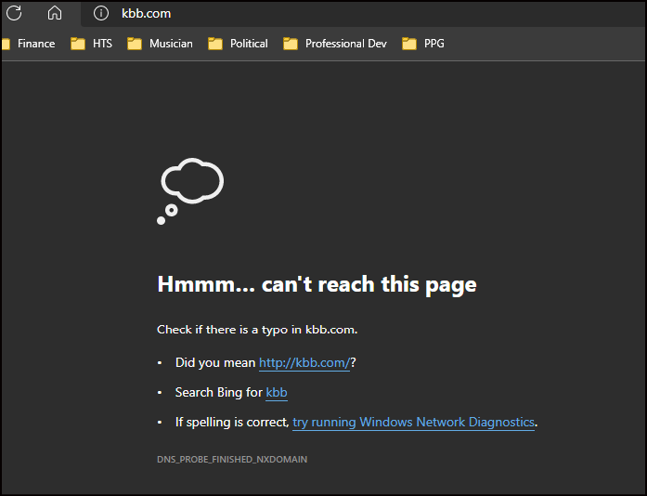Open the Finance bookmarks folder
This screenshot has width=647, height=496.
click(x=29, y=44)
